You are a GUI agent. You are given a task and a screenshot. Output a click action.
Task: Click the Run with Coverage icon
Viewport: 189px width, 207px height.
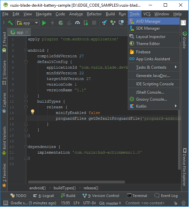point(69,23)
